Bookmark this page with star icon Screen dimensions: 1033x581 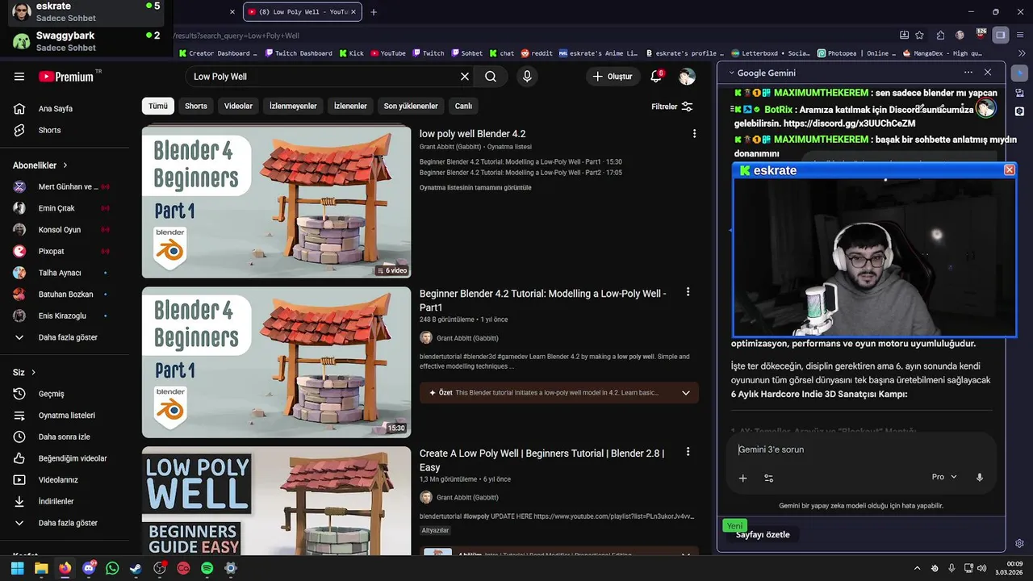tap(919, 35)
